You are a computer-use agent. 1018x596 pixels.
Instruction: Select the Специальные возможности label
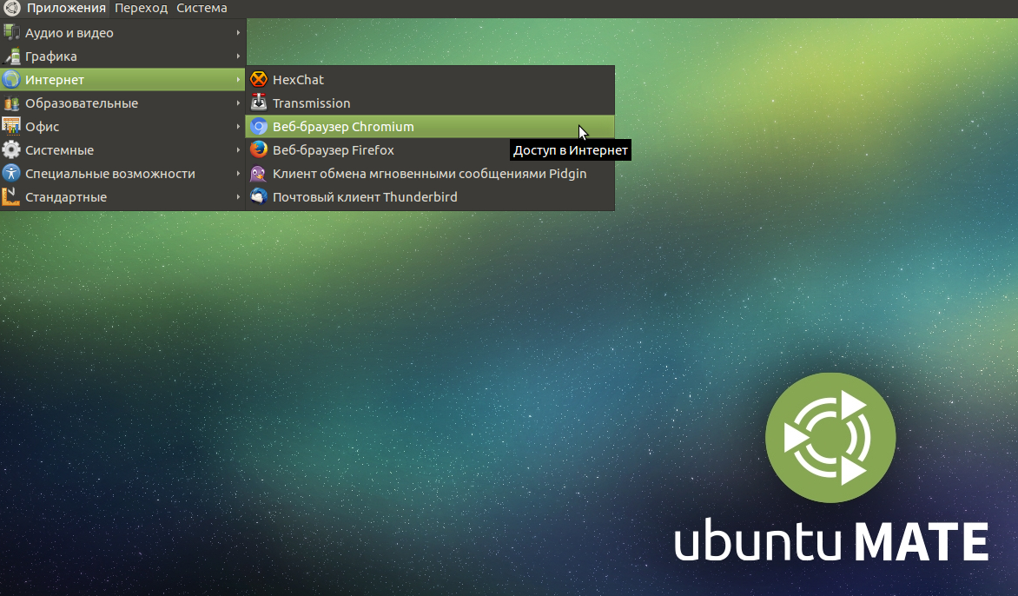[x=109, y=174]
